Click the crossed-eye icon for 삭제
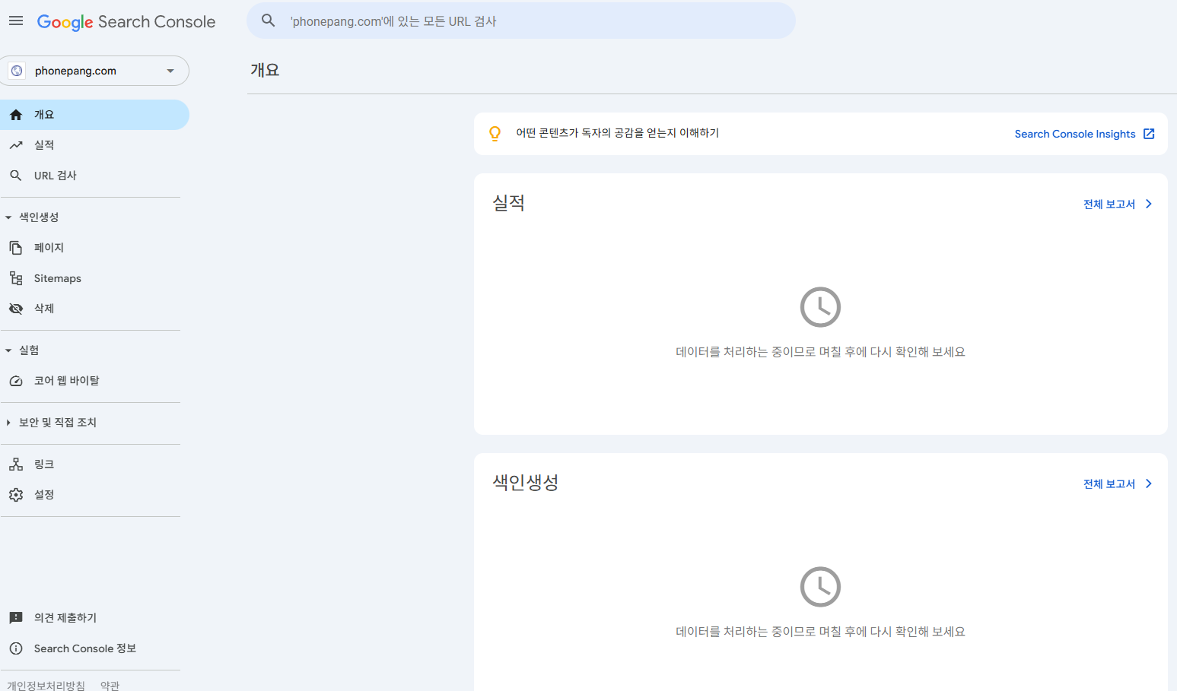This screenshot has height=691, width=1177. coord(16,309)
